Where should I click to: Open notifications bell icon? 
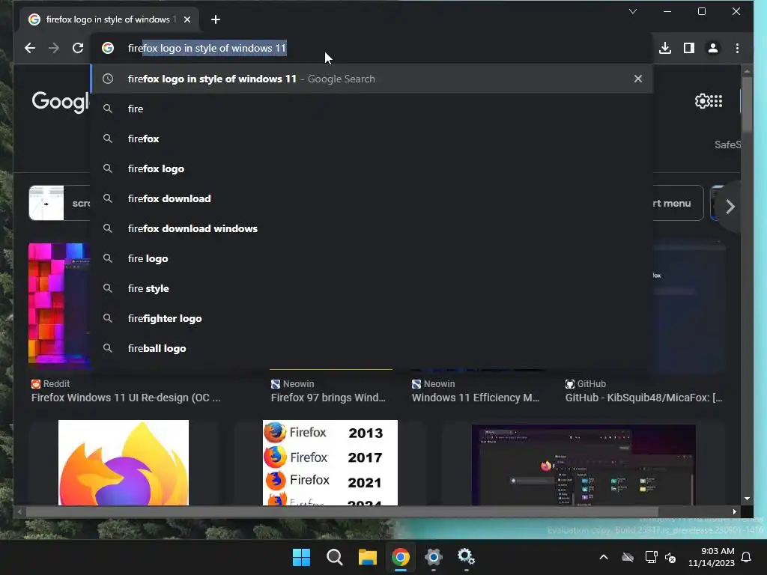coord(747,557)
